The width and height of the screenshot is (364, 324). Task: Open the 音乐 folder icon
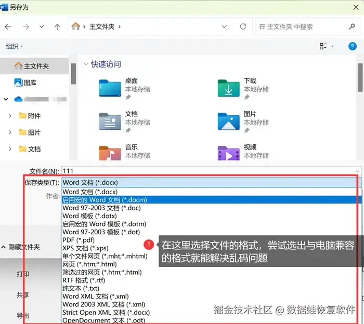[110, 153]
